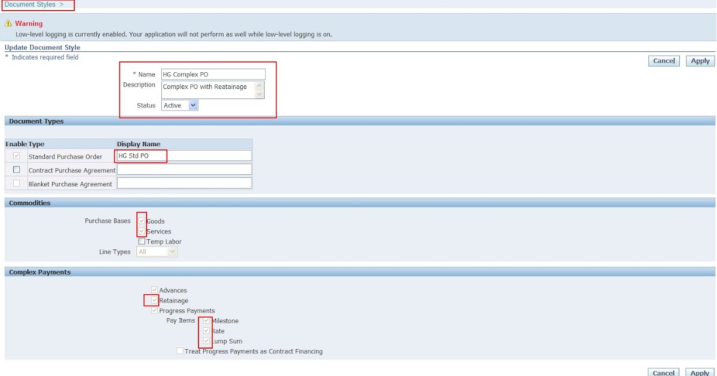Check the Temp Labor purchase basis
The width and height of the screenshot is (717, 376).
[143, 241]
